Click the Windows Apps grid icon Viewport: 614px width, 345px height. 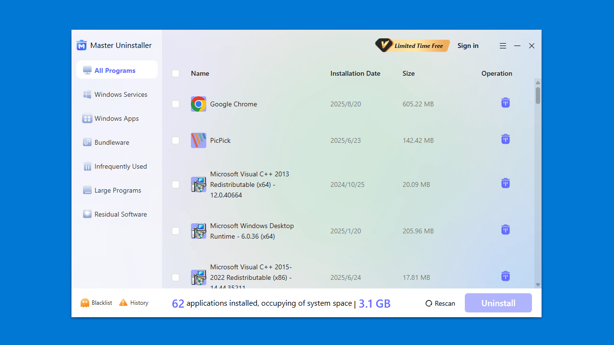point(87,118)
